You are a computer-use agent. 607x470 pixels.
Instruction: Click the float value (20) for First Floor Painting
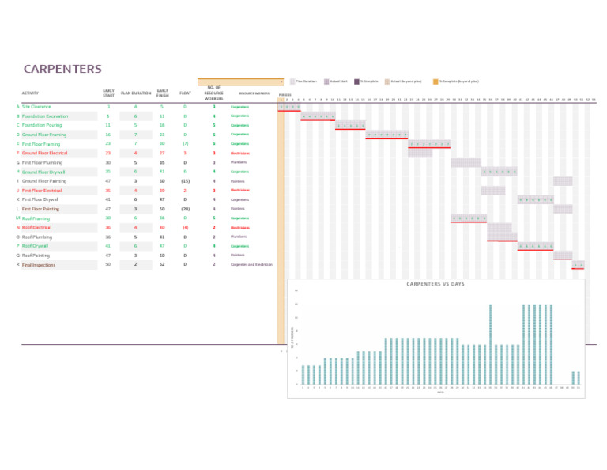186,209
